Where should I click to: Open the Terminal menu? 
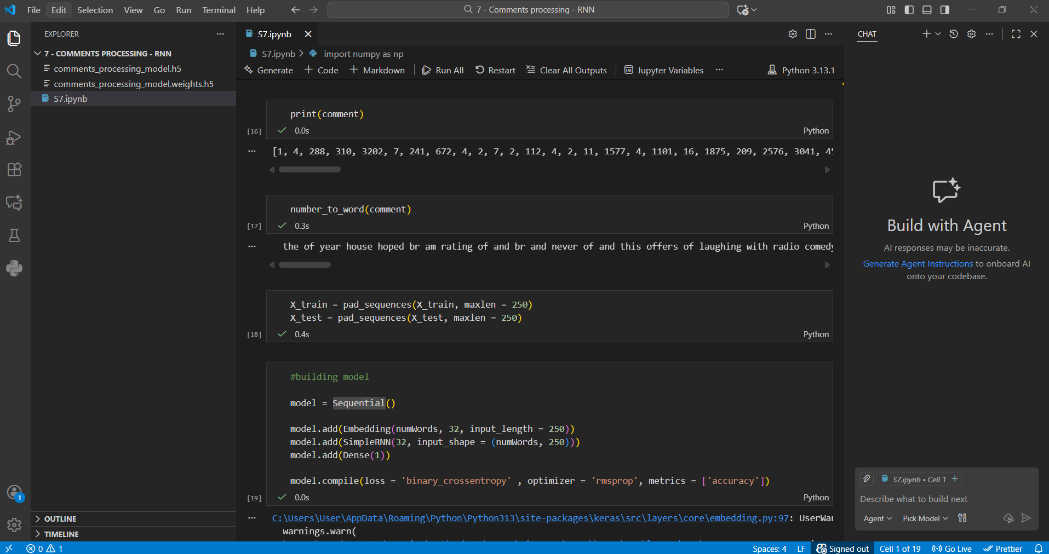point(219,10)
